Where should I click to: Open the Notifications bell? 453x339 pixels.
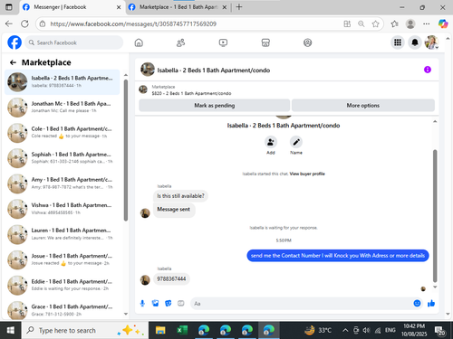coord(415,42)
